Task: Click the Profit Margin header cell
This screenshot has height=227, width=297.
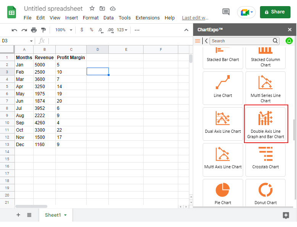Action: [71, 57]
